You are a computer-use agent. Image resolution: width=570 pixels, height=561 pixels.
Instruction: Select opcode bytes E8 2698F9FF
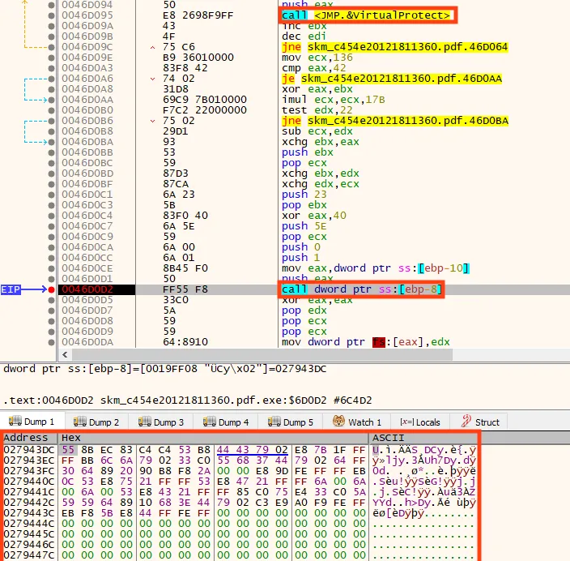coord(198,15)
